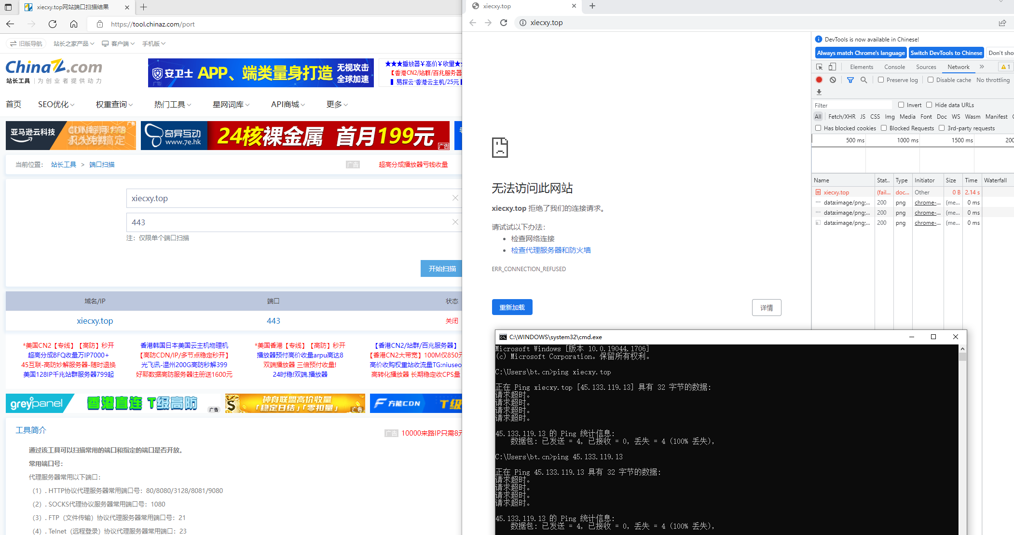
Task: Select the Network tab in DevTools
Action: [x=959, y=67]
